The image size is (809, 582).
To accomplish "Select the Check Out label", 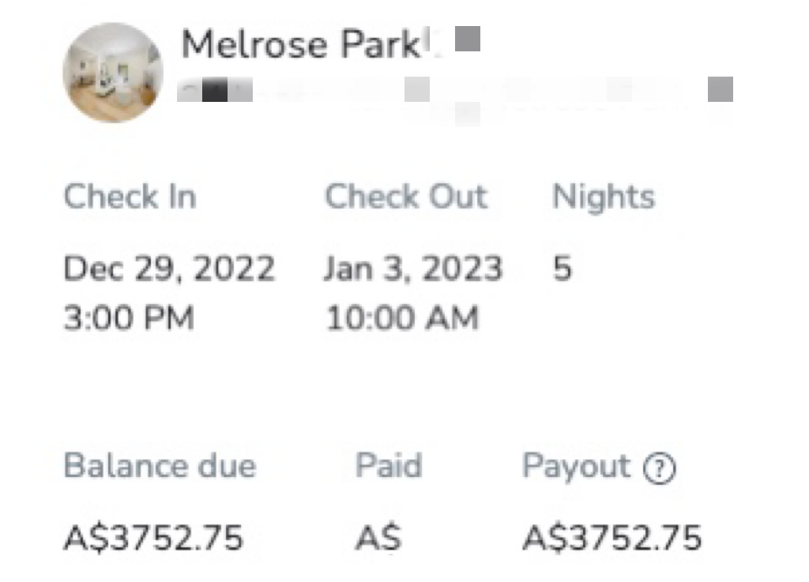I will [x=406, y=197].
